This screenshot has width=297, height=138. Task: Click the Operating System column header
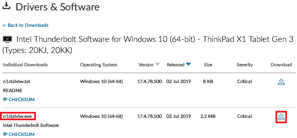click(99, 65)
